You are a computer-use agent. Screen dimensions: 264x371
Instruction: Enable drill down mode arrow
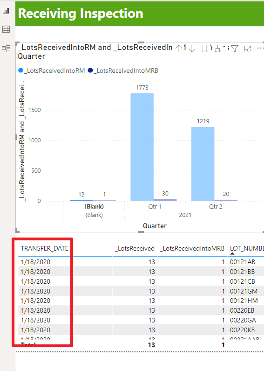(x=192, y=49)
